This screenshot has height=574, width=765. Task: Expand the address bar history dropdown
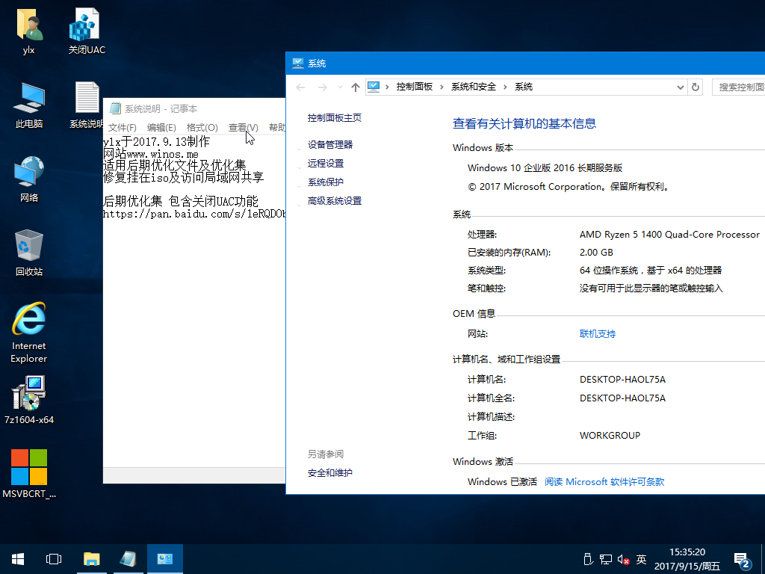click(x=680, y=87)
